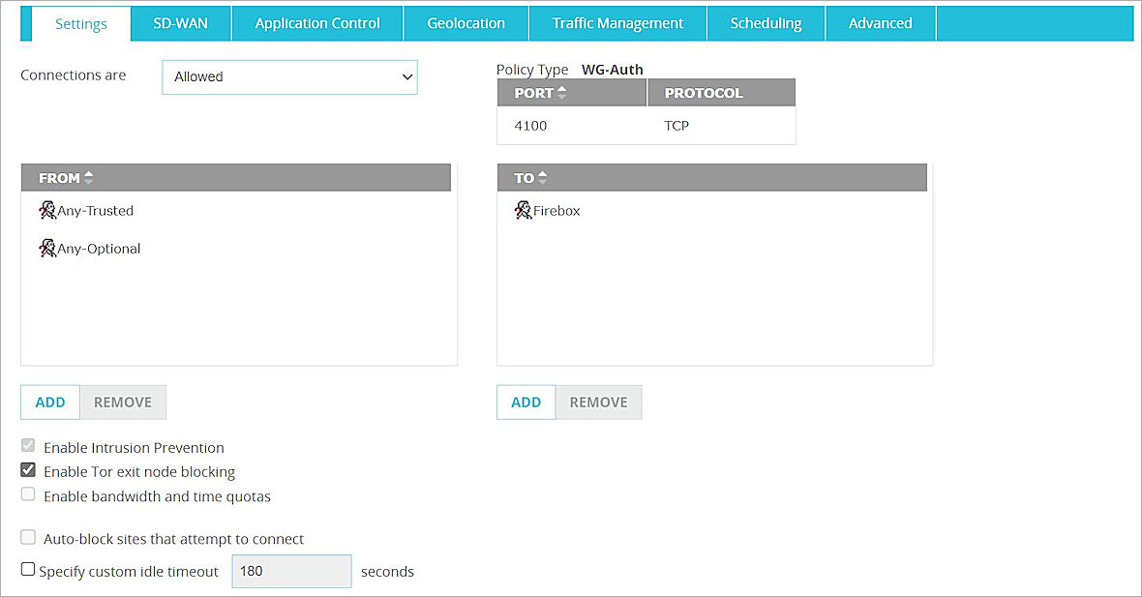Click ADD under the FROM list
The width and height of the screenshot is (1142, 597).
(x=49, y=402)
